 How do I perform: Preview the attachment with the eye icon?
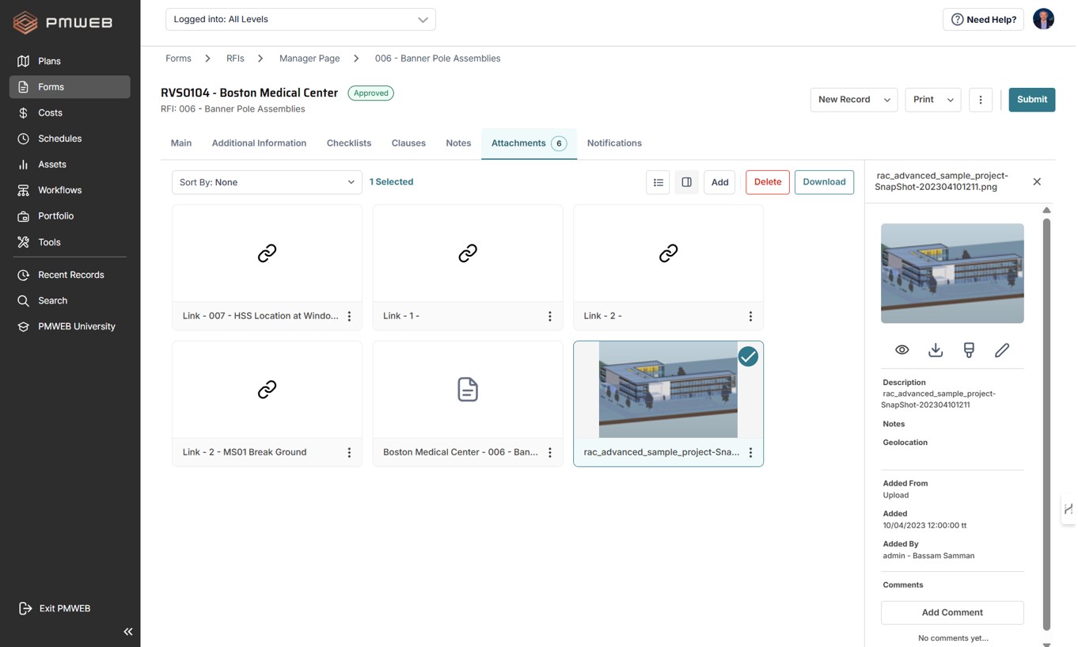coord(901,350)
